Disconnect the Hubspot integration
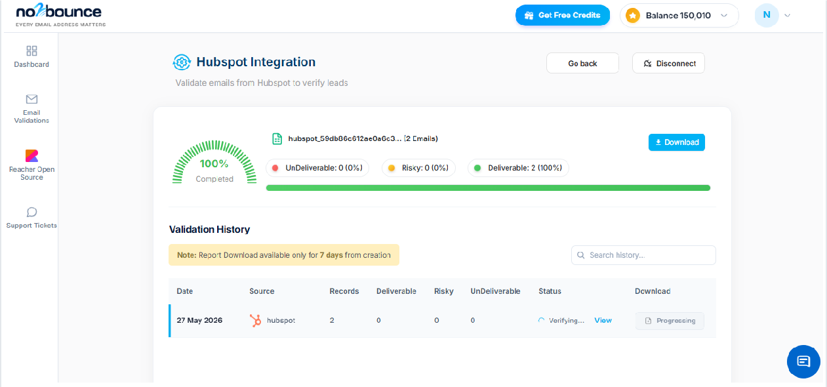The image size is (827, 387). [668, 64]
